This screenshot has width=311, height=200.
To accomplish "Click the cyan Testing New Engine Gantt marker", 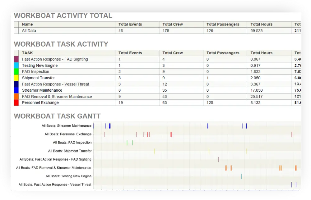I will click(x=241, y=176).
